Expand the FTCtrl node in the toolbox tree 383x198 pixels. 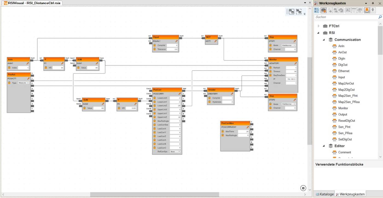click(x=318, y=26)
